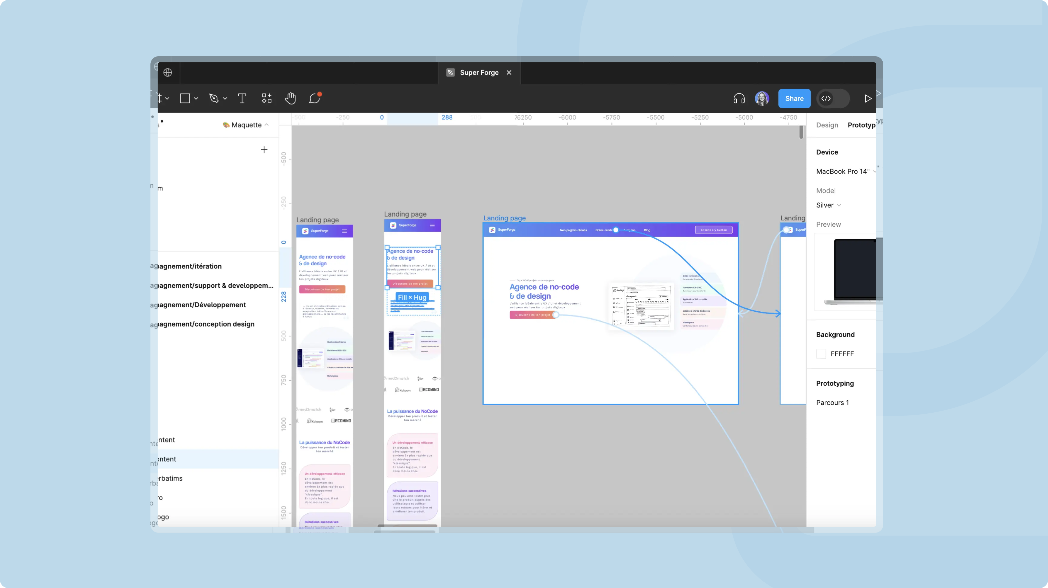The image size is (1048, 588).
Task: Click the Fill × Hug size badge
Action: pos(412,297)
